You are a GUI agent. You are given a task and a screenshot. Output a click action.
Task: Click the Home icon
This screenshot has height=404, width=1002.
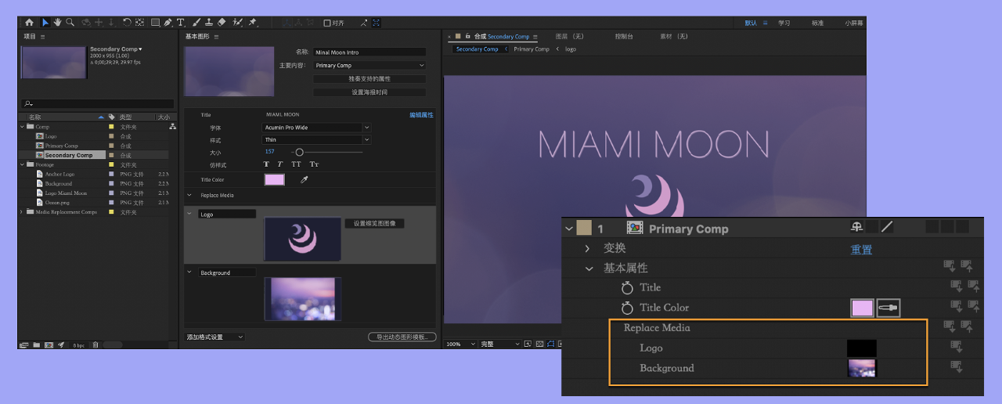click(29, 23)
